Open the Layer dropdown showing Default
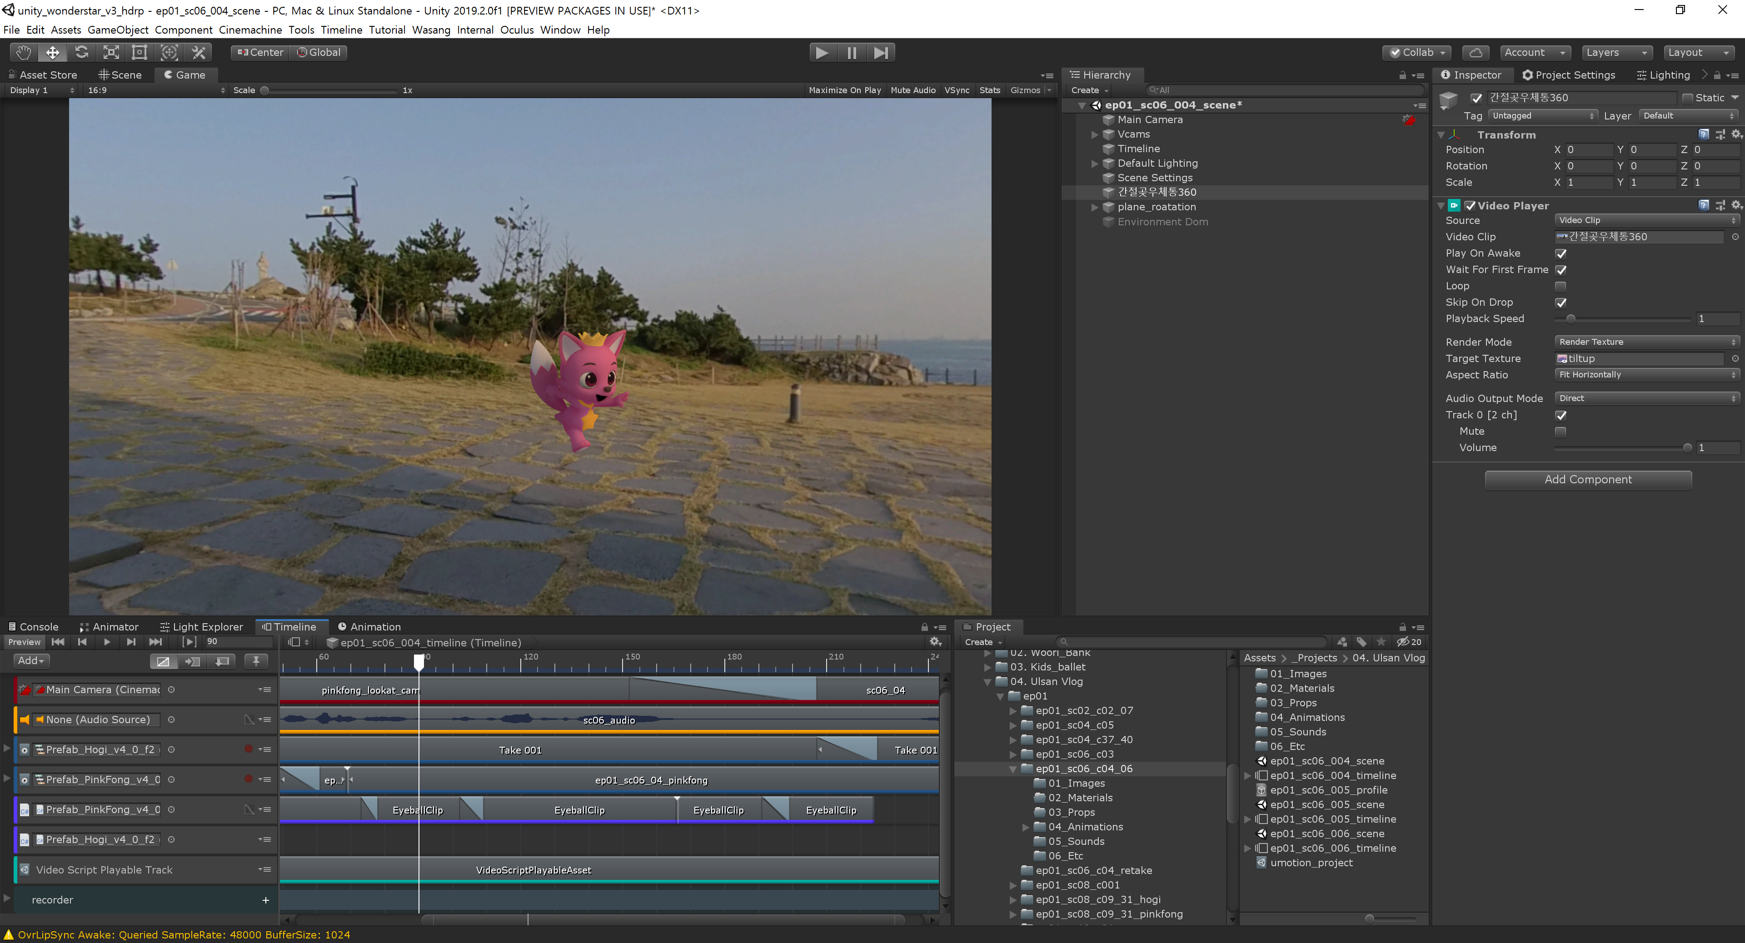 click(1690, 116)
